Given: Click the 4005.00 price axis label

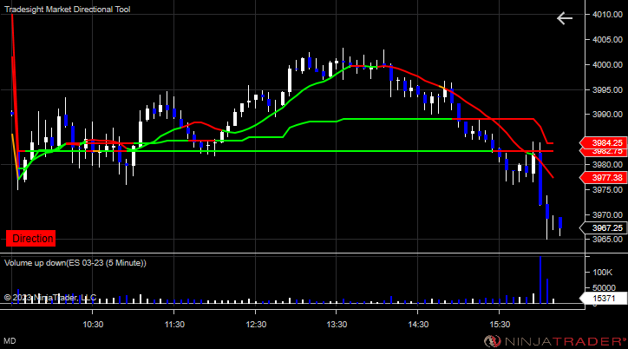Looking at the screenshot, I should [x=607, y=40].
